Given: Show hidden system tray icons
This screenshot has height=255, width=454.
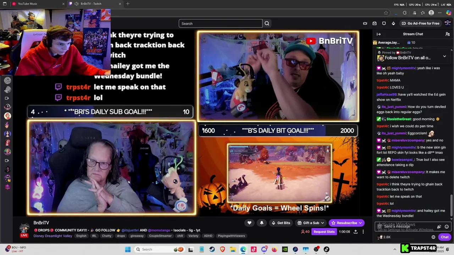Looking at the screenshot, I should (x=395, y=249).
